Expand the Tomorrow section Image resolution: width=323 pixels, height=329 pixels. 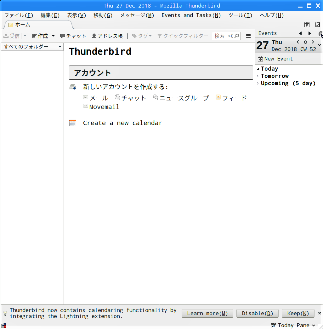tap(258, 76)
